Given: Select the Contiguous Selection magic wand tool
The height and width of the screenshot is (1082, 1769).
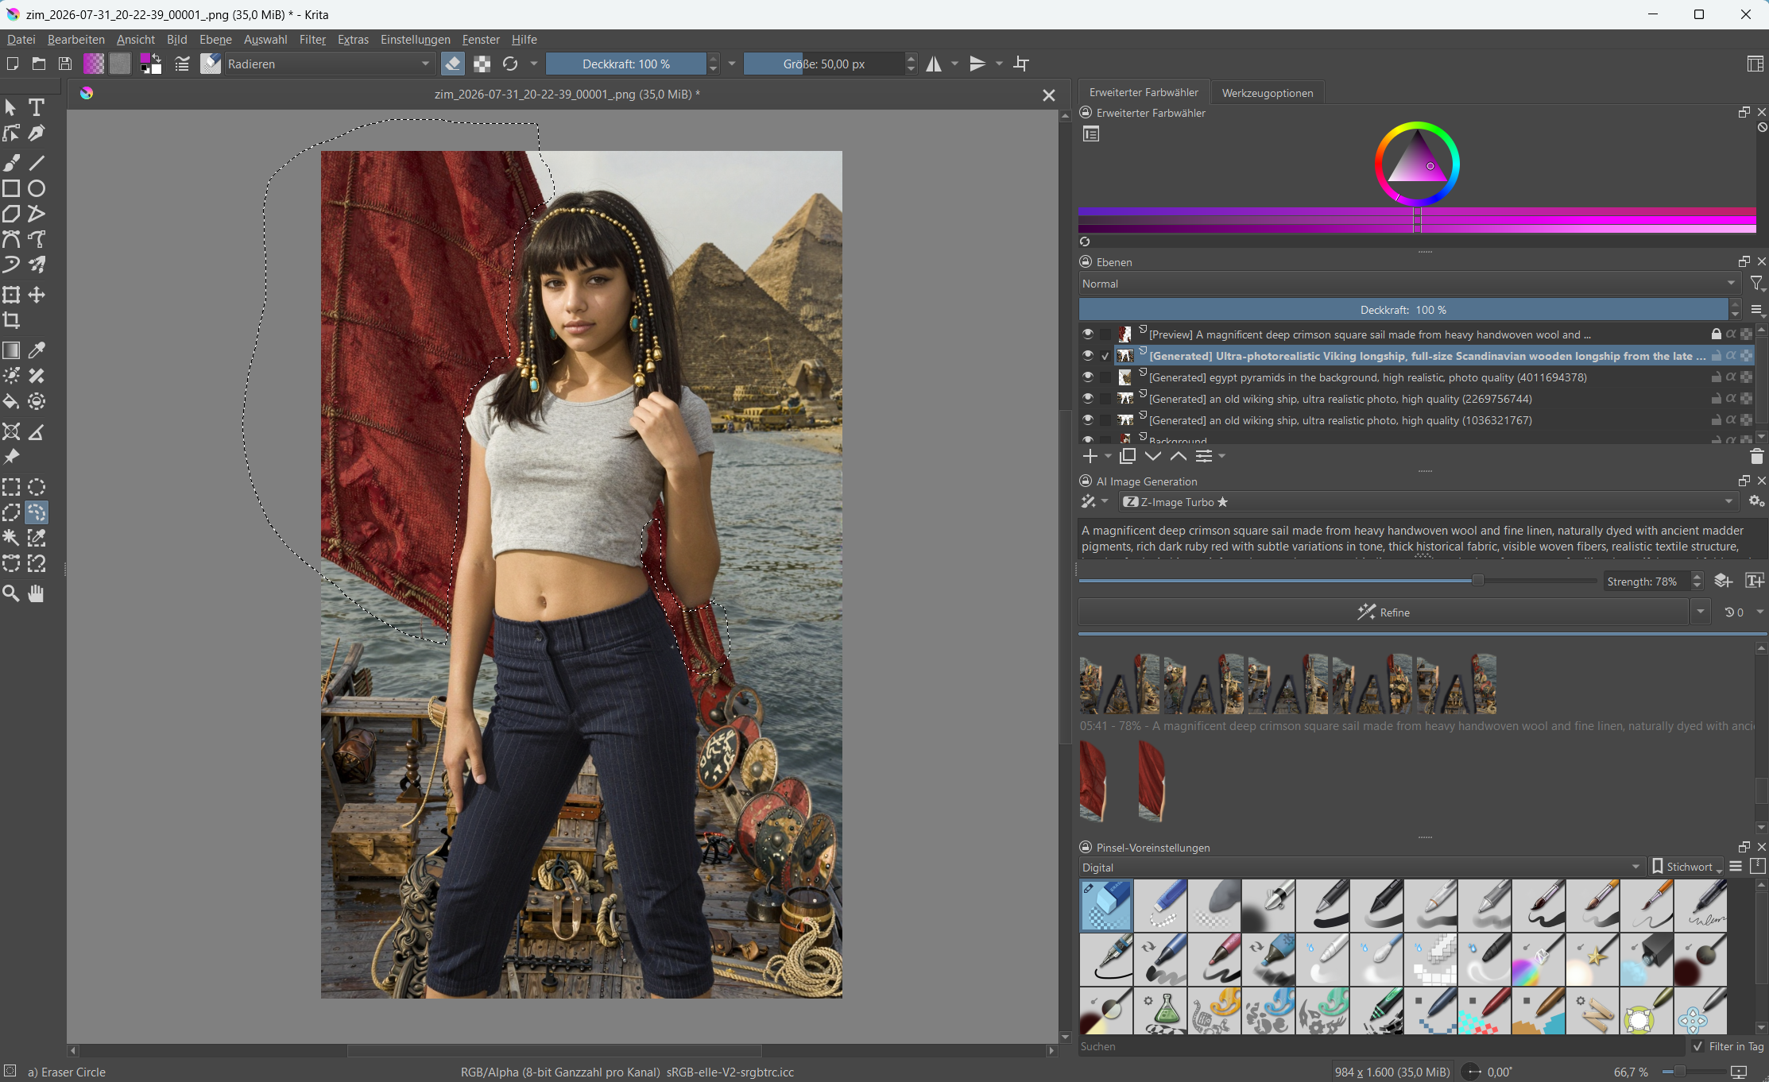Looking at the screenshot, I should [x=11, y=538].
